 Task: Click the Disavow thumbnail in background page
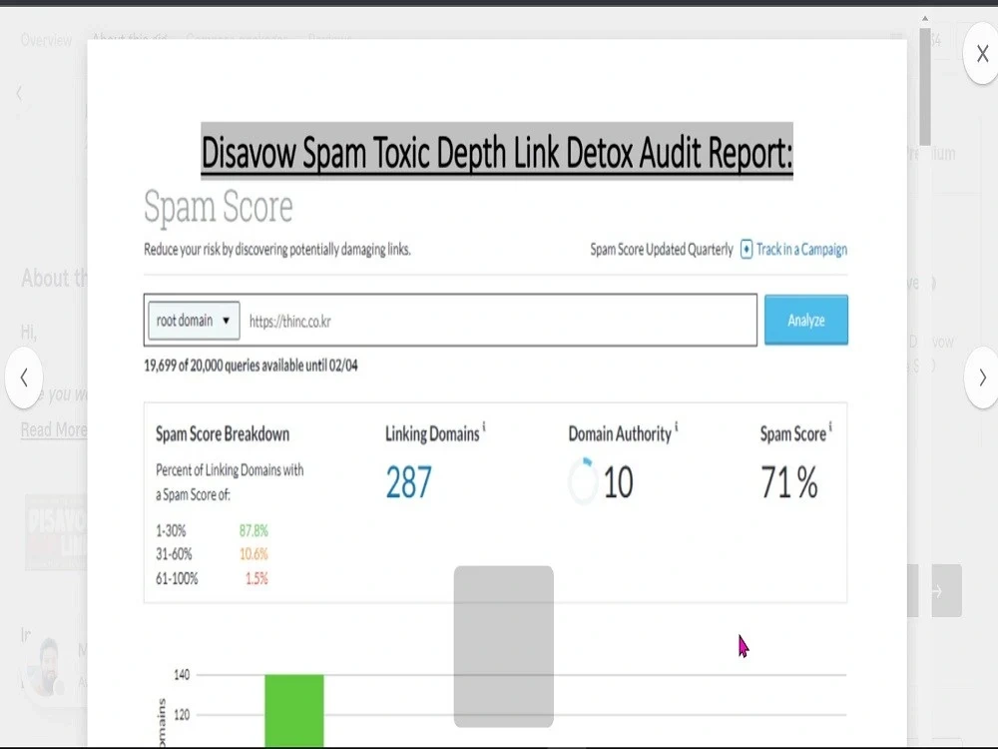click(x=56, y=531)
